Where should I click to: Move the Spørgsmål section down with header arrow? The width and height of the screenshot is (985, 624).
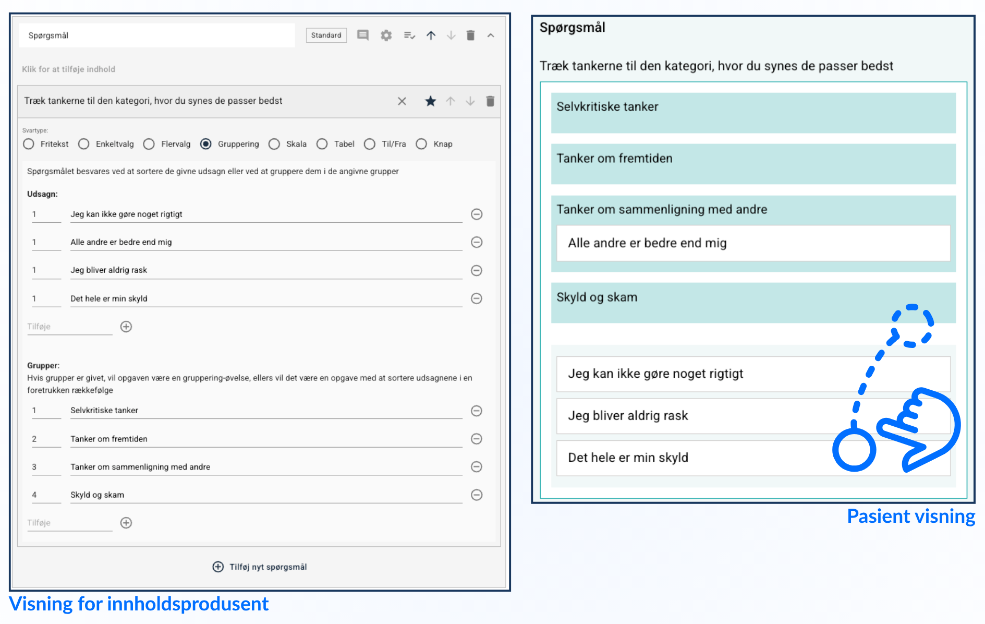pyautogui.click(x=451, y=35)
